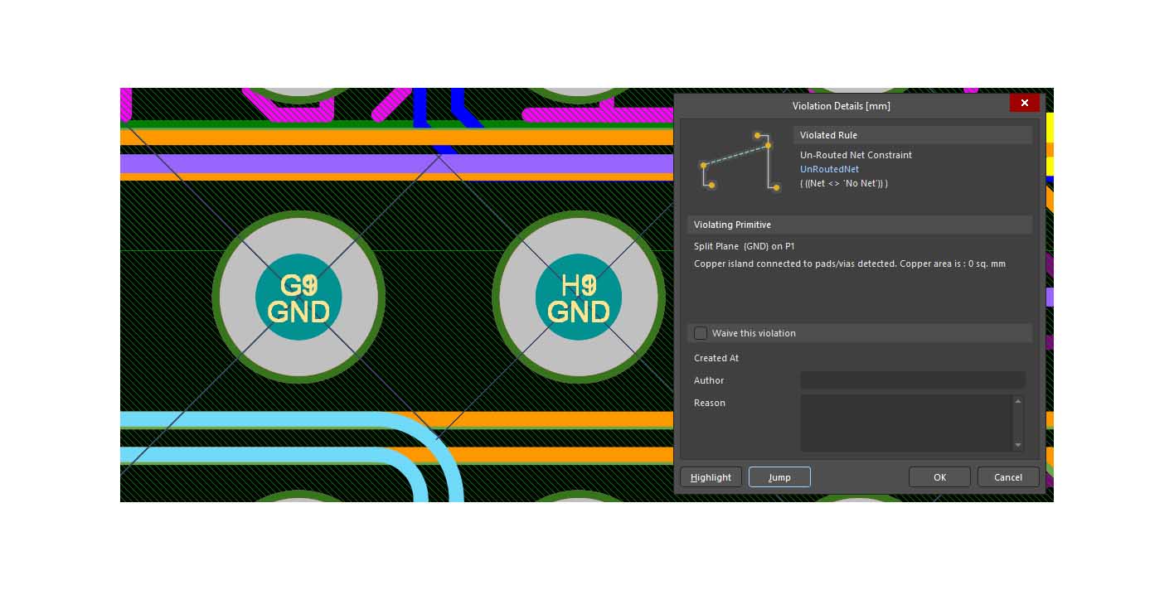Open the UnRoutedNet rule link
The image size is (1174, 590).
tap(829, 169)
